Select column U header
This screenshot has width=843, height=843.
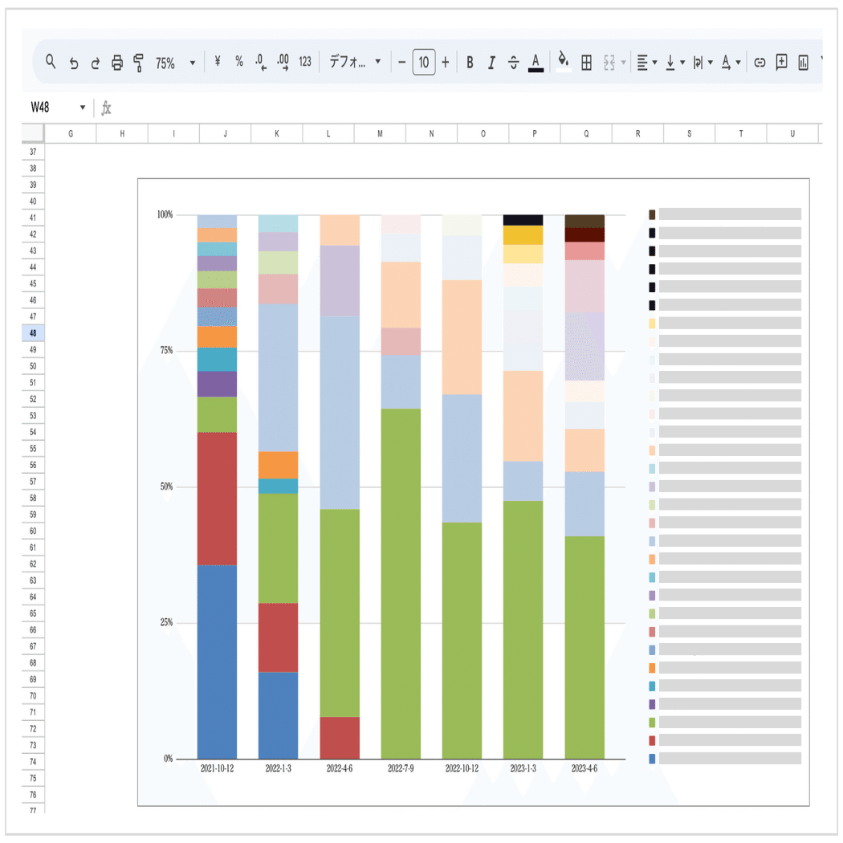pyautogui.click(x=792, y=133)
